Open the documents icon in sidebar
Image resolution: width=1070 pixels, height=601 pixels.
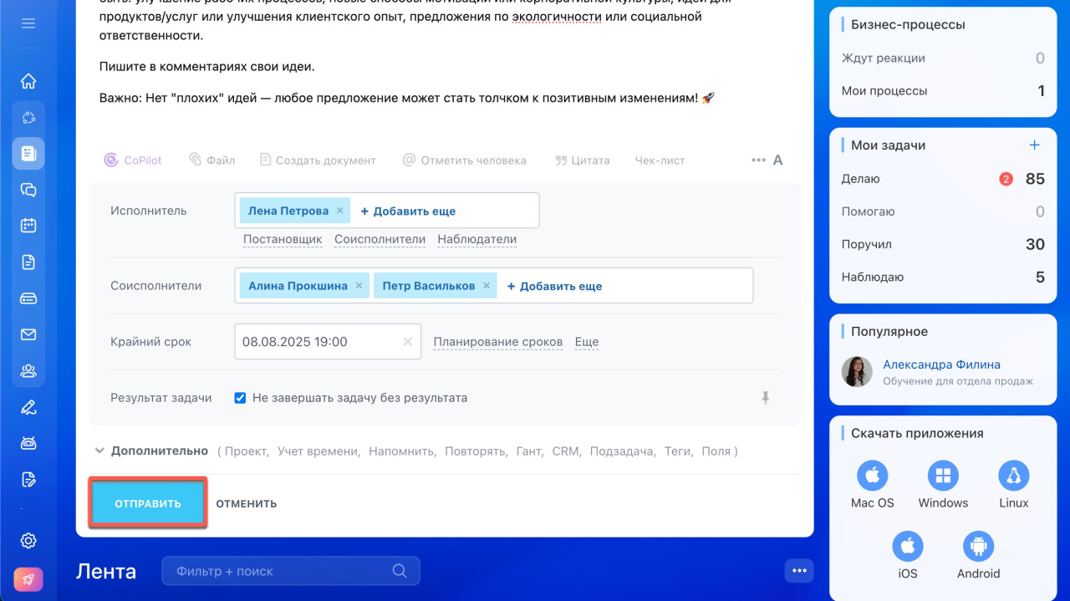pos(28,262)
